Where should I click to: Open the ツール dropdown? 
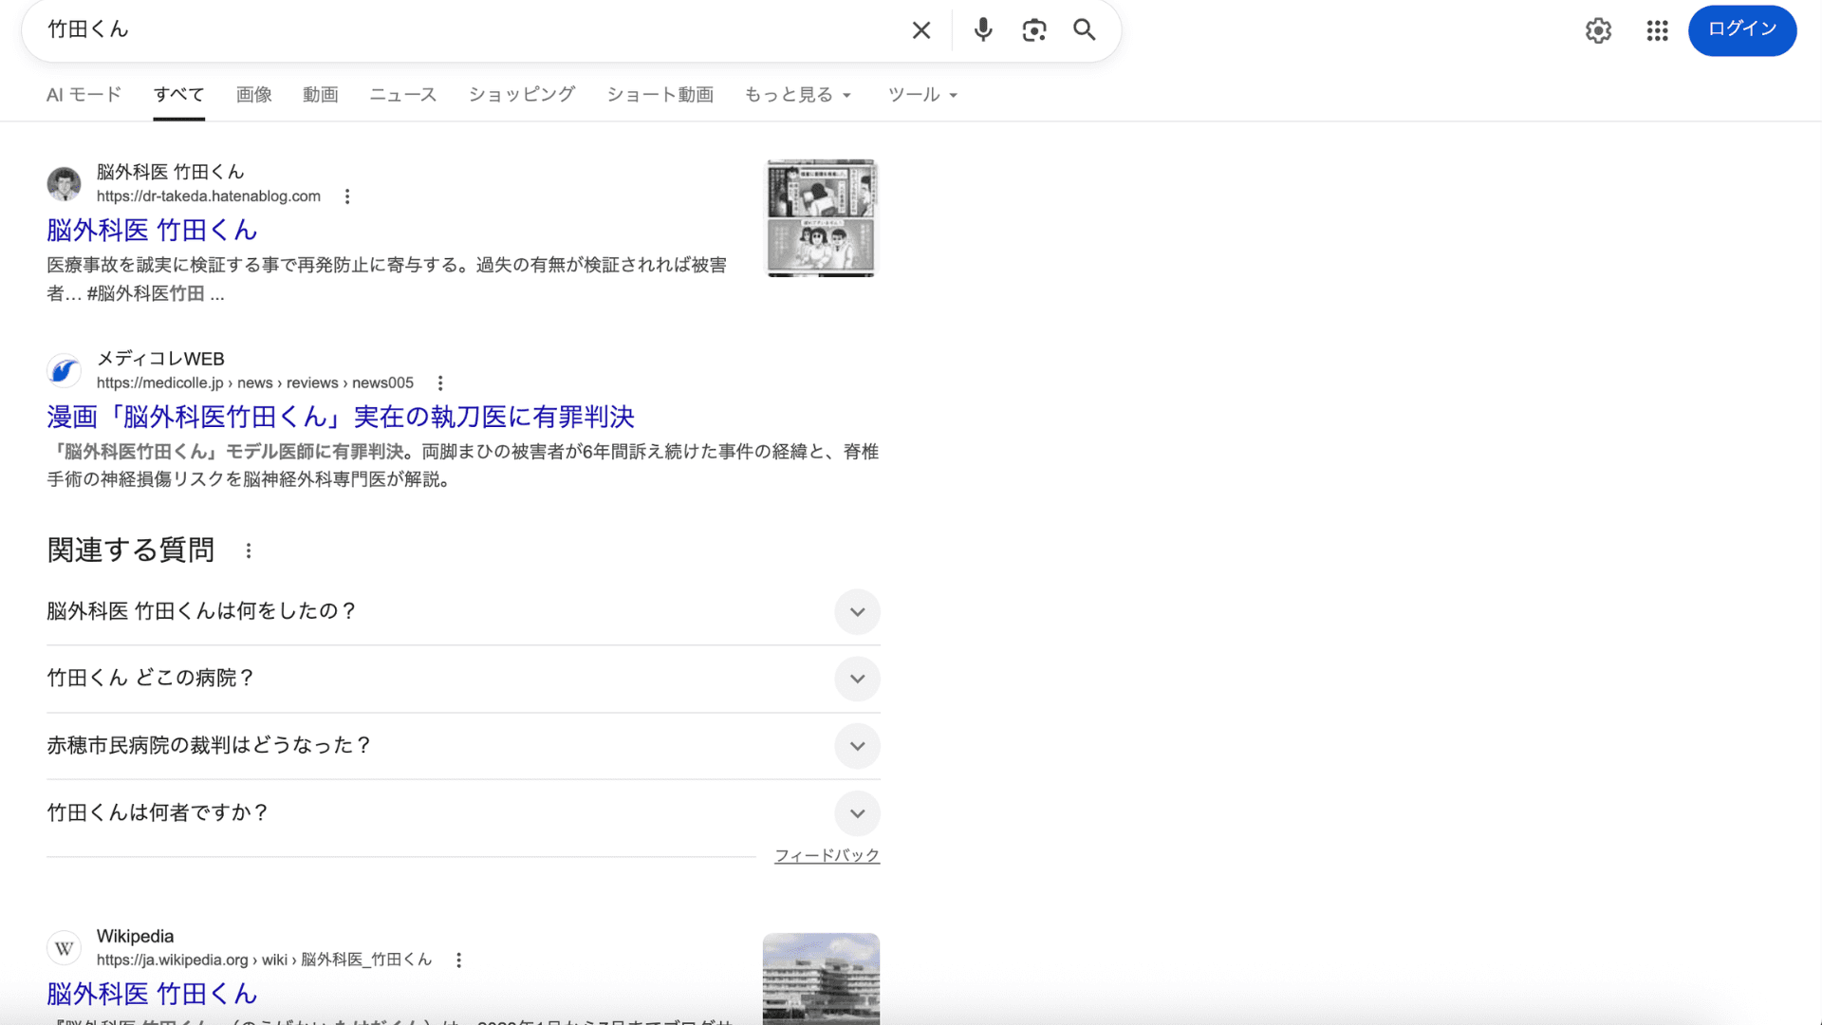coord(921,94)
